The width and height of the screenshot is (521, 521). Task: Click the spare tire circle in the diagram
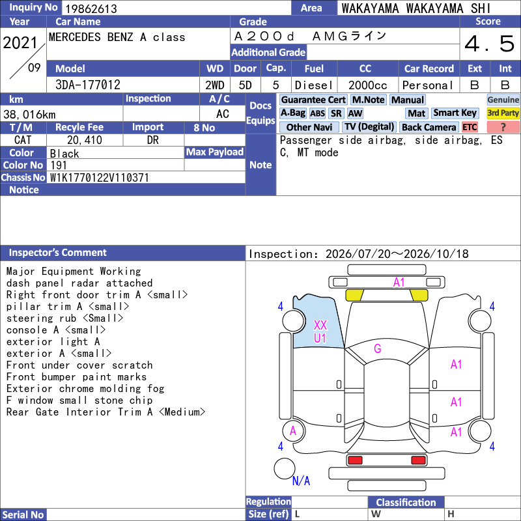(285, 468)
